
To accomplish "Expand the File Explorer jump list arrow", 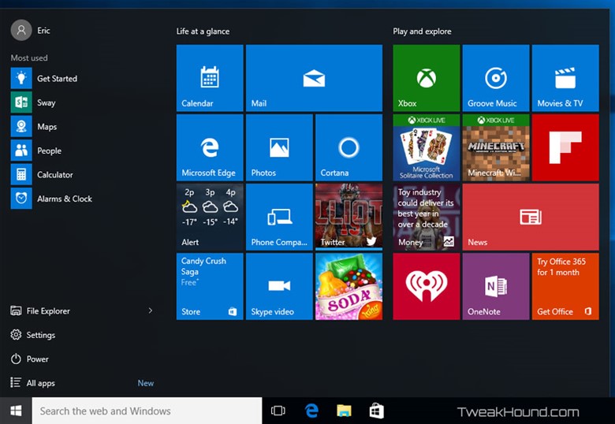I will point(151,311).
